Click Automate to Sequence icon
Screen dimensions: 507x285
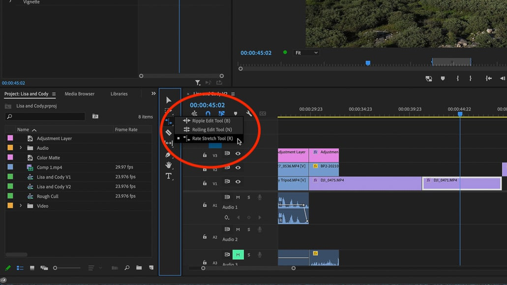tap(115, 268)
